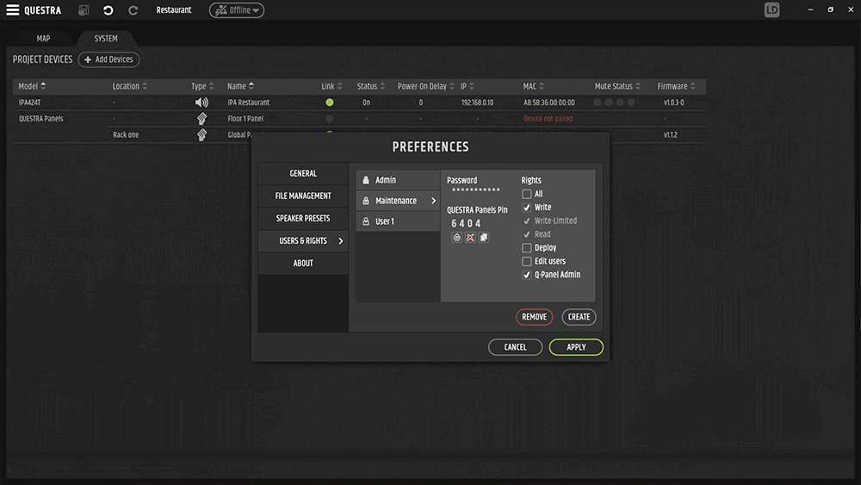Viewport: 861px width, 485px height.
Task: Click the undo arrow in the top bar
Action: 108,10
